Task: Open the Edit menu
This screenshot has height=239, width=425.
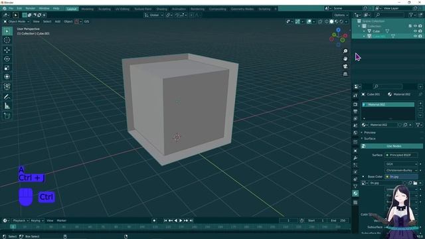Action: pos(19,9)
